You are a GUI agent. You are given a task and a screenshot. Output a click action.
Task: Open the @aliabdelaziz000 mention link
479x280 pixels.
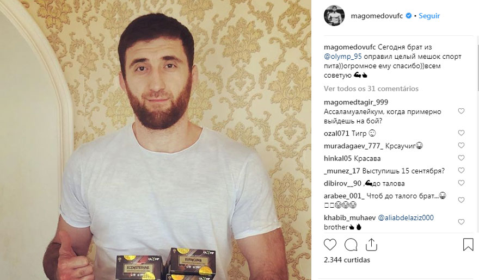(x=406, y=217)
